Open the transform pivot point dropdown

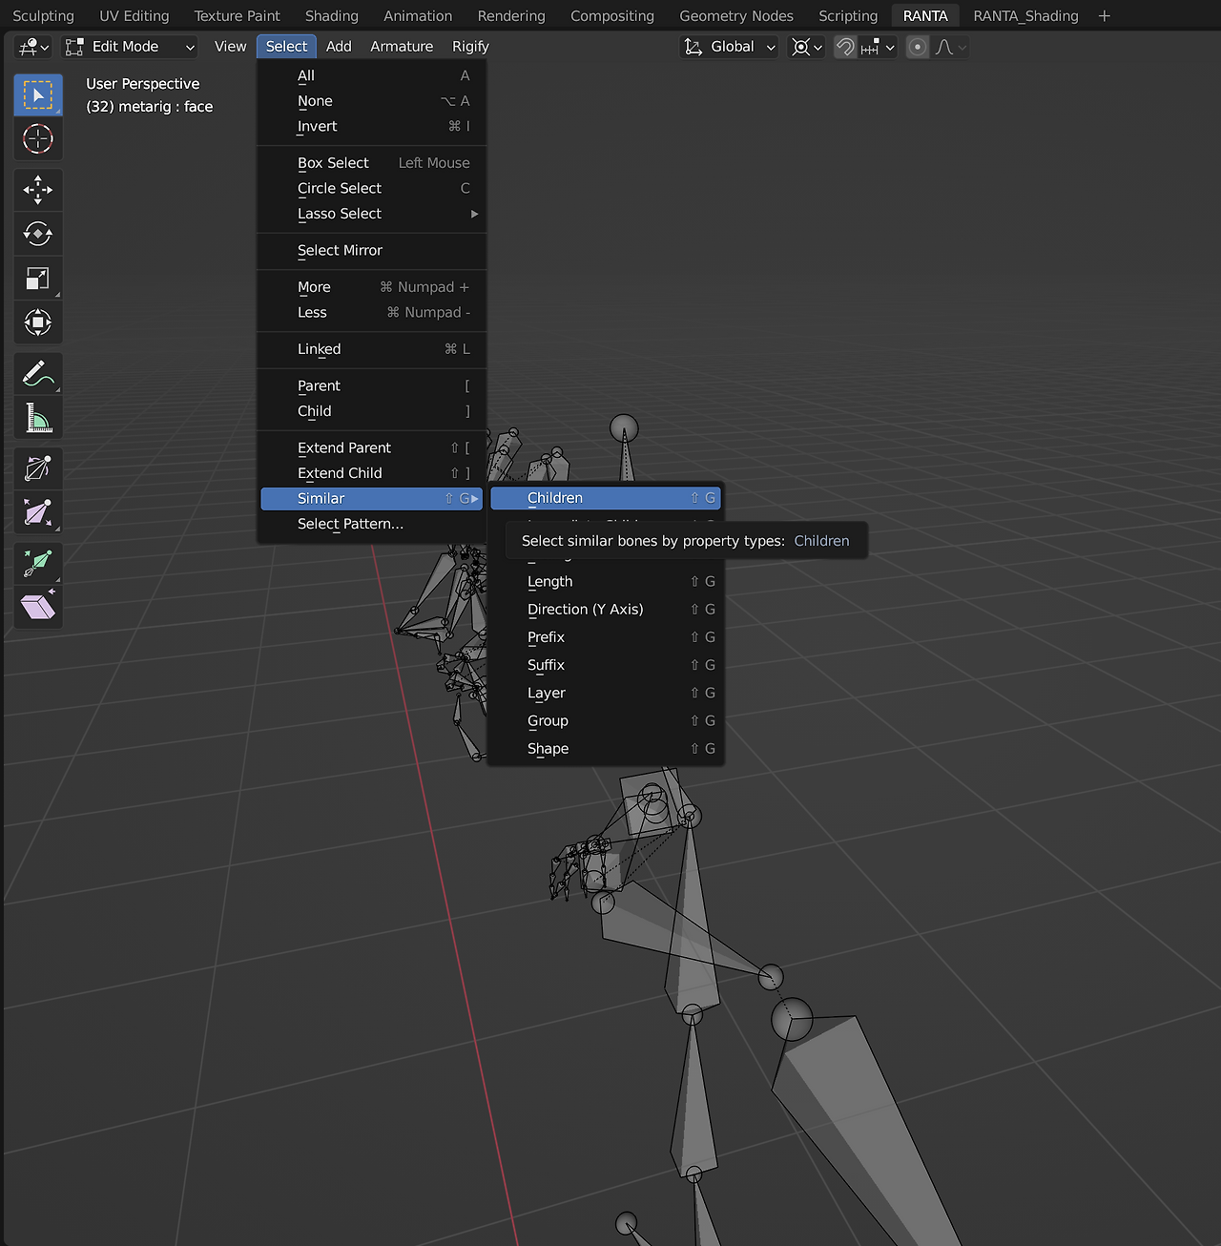(x=807, y=47)
